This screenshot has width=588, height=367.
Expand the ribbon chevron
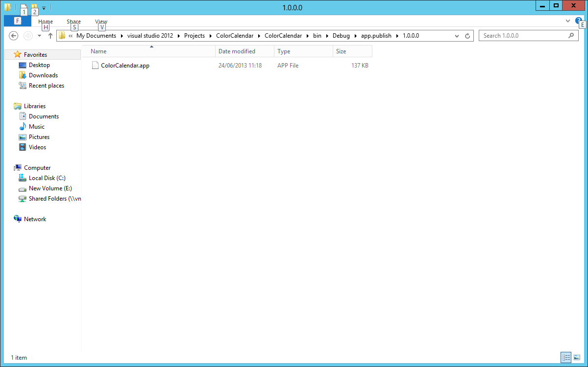568,21
